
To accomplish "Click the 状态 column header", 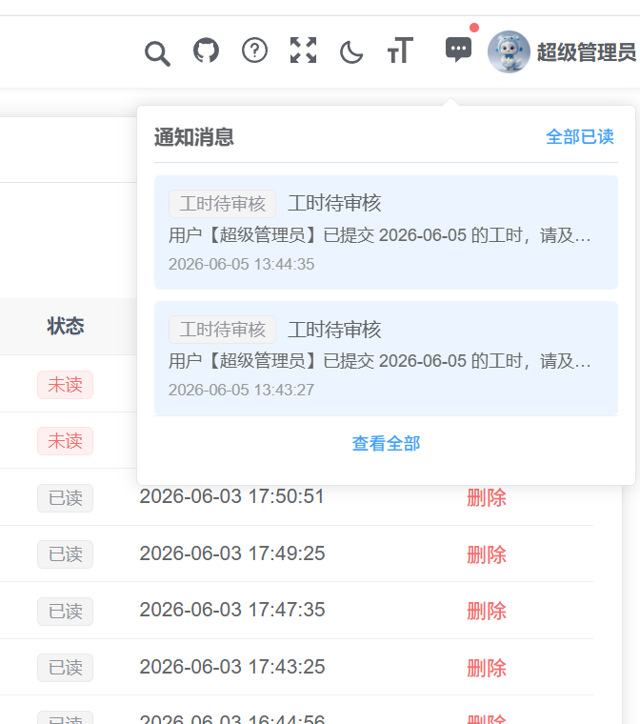I will [65, 326].
